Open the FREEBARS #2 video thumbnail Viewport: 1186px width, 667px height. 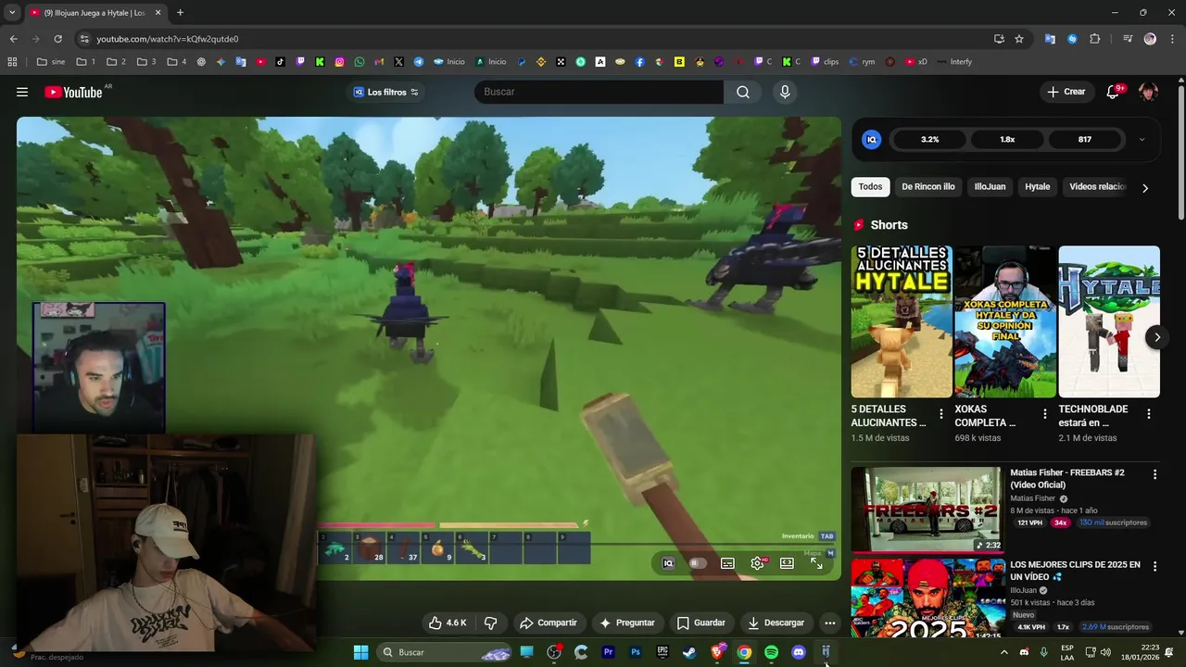coord(927,509)
